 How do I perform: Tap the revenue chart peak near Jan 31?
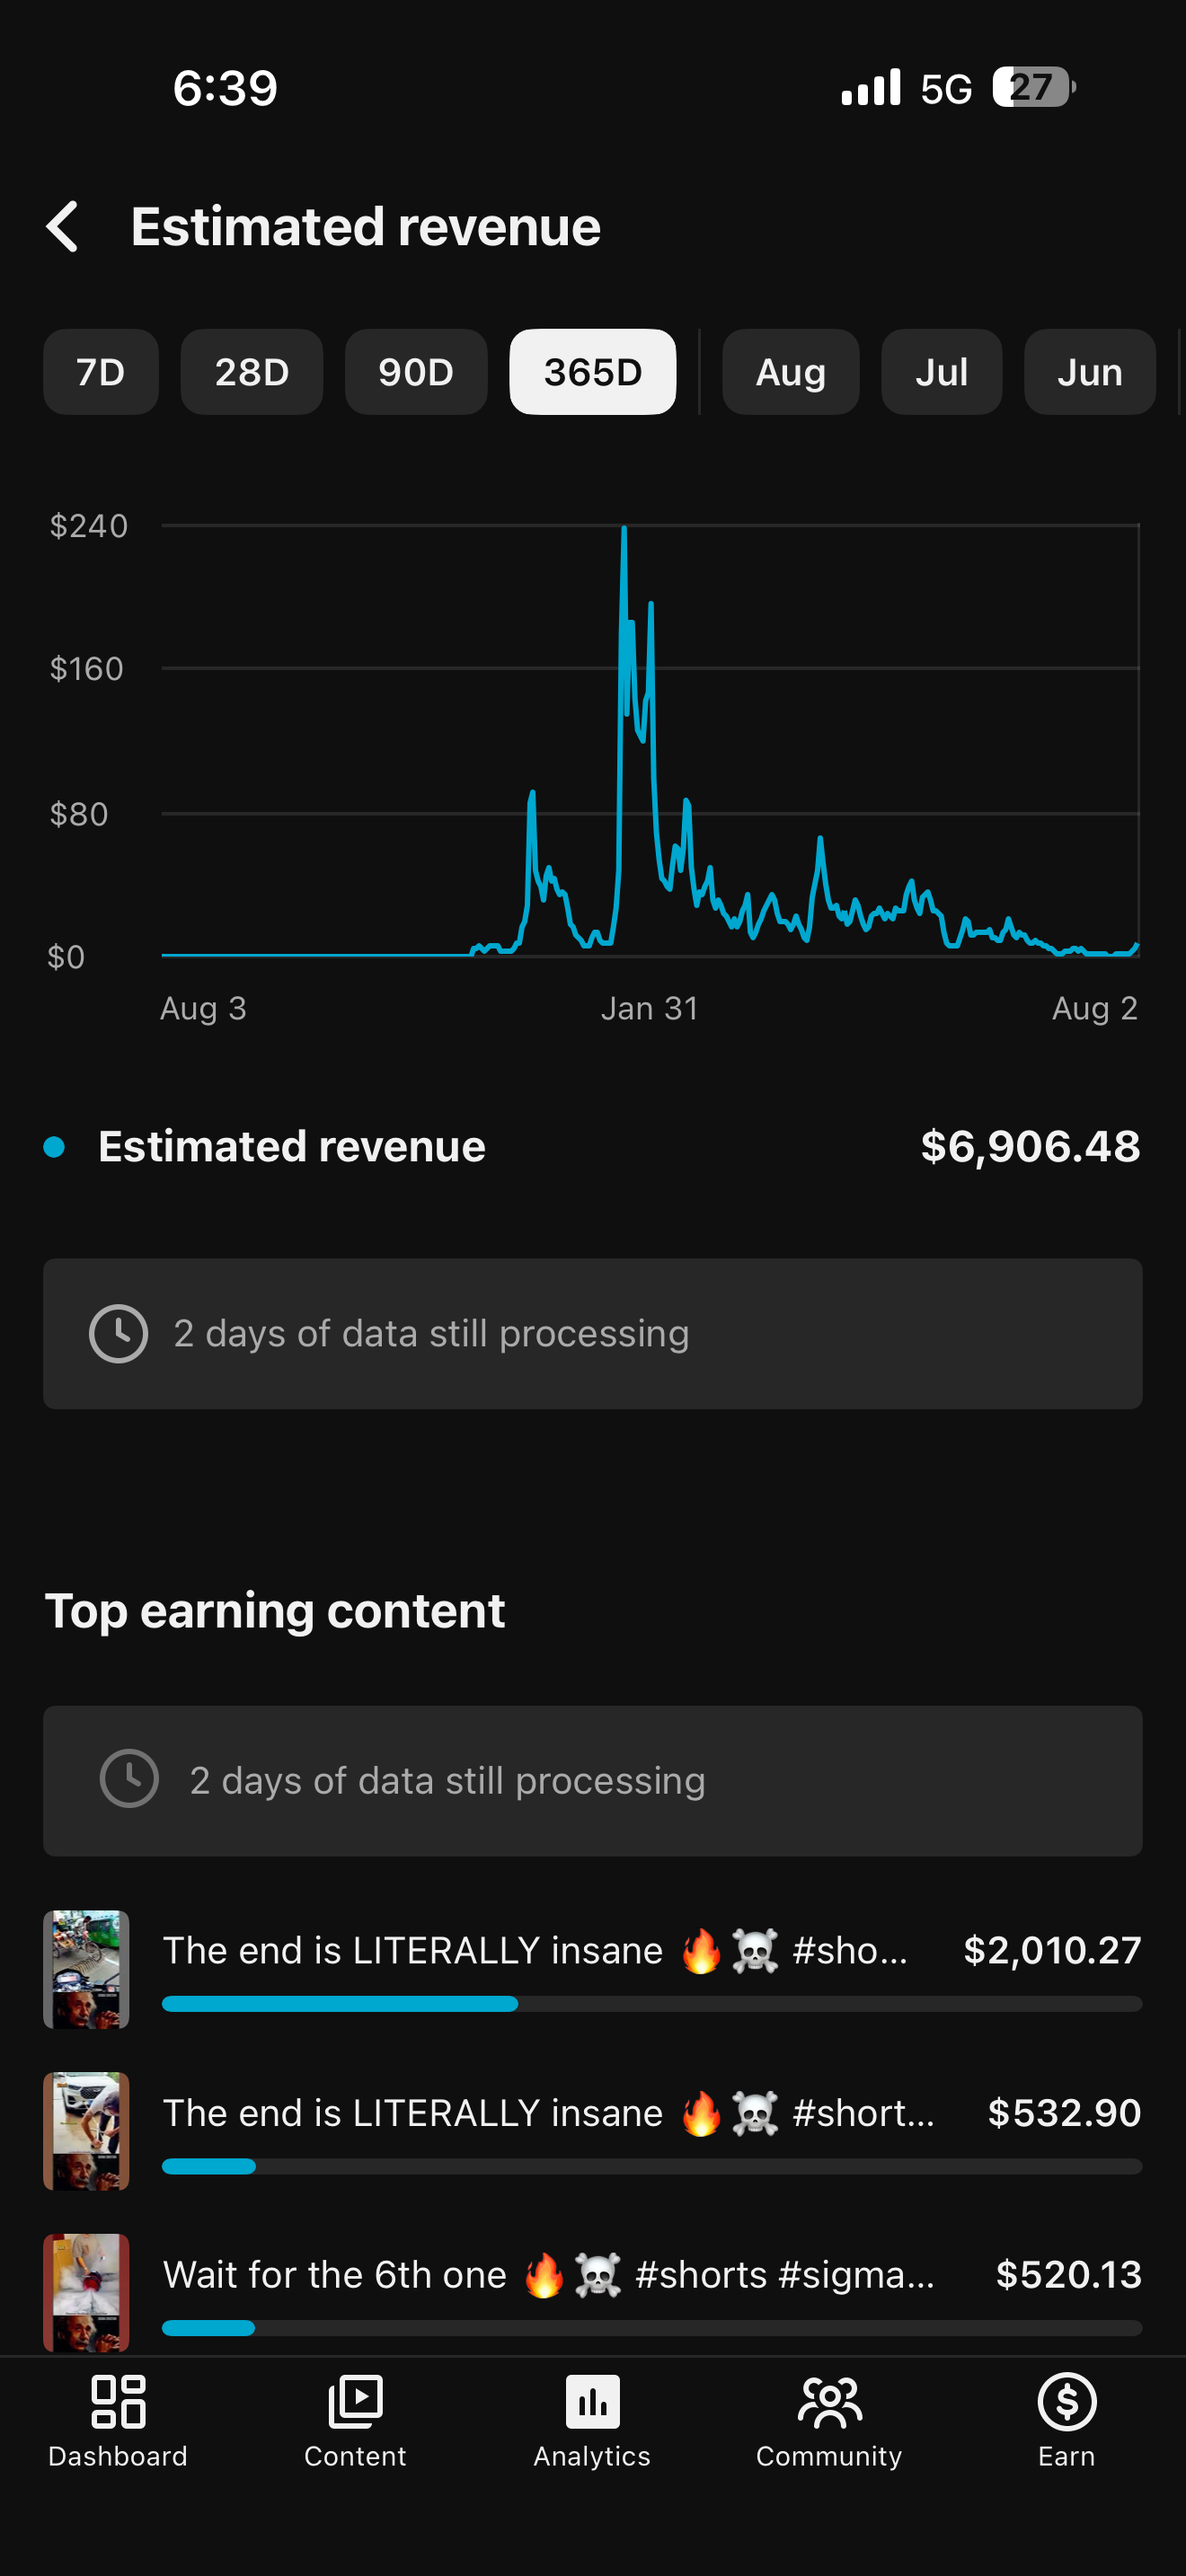(624, 528)
